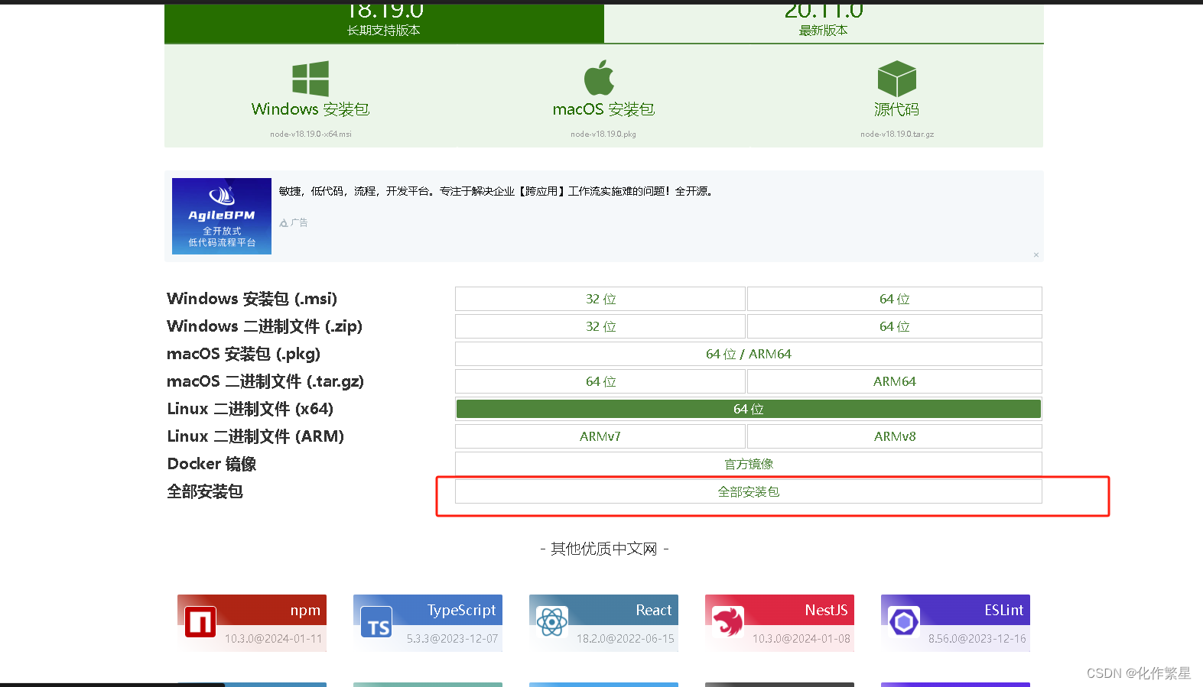This screenshot has height=687, width=1203.
Task: Click the Docker 镜像 row label
Action: pyautogui.click(x=212, y=464)
